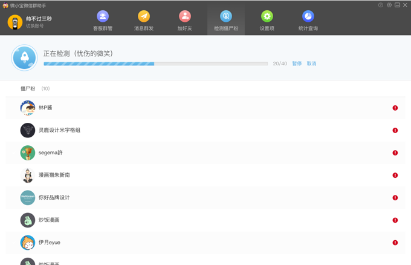The image size is (411, 265).
Task: Click the (10) zombie fan count
Action: pyautogui.click(x=45, y=89)
